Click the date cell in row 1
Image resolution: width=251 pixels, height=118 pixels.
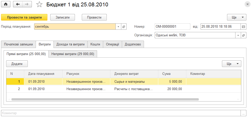click(43, 82)
